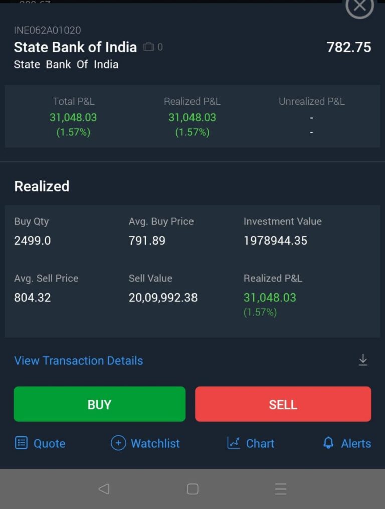
Task: Add to Watchlist using plus icon
Action: point(118,443)
